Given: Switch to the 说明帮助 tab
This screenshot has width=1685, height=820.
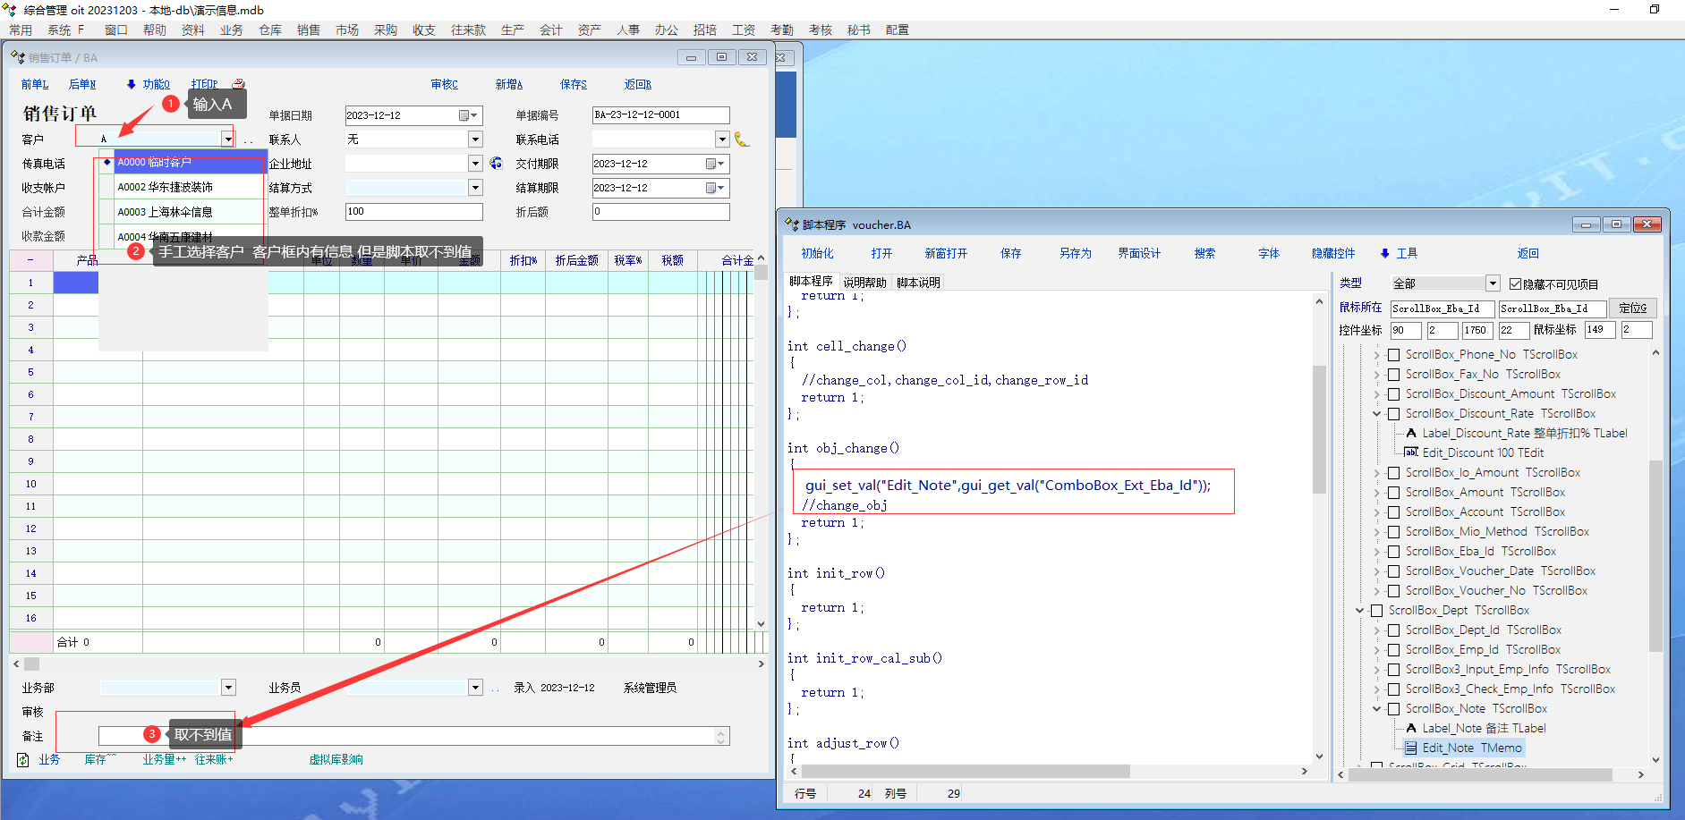Looking at the screenshot, I should pos(864,283).
